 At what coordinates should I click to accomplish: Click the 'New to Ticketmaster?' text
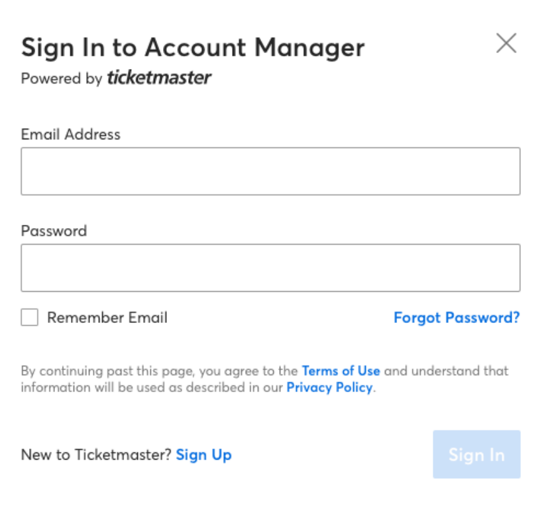pyautogui.click(x=96, y=455)
